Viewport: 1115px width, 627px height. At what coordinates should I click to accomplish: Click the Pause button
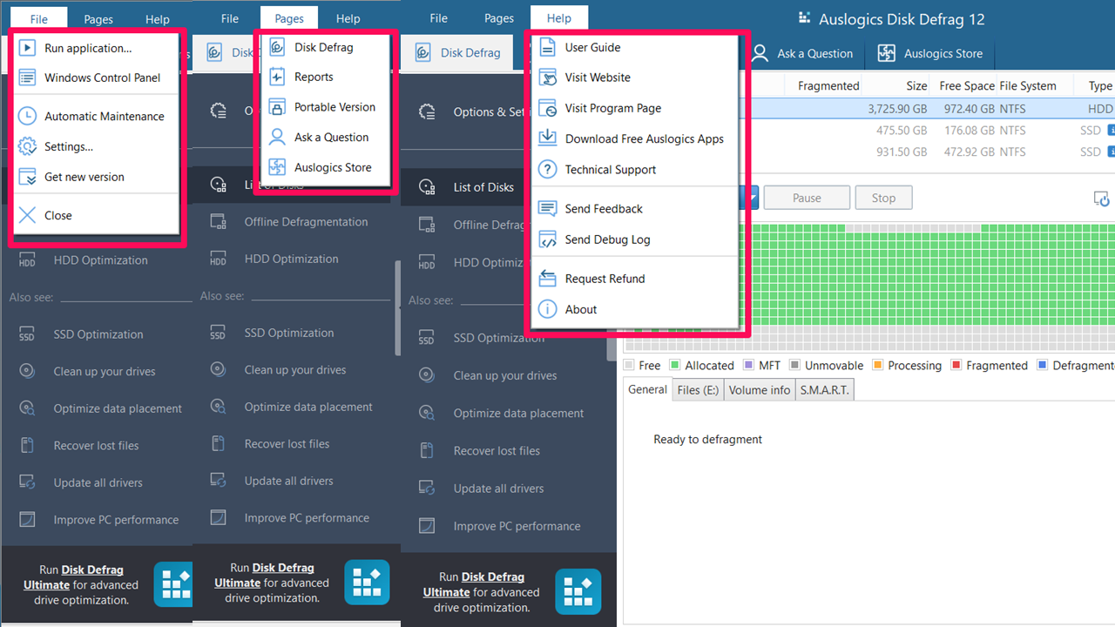pos(807,197)
